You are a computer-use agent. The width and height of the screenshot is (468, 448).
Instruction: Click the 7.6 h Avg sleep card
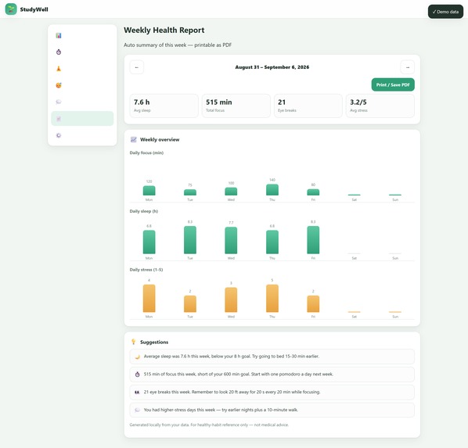point(164,106)
